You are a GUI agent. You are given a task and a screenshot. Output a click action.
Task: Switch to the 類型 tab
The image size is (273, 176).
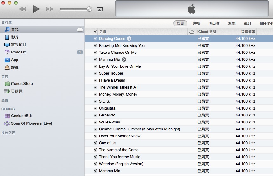[x=232, y=23]
